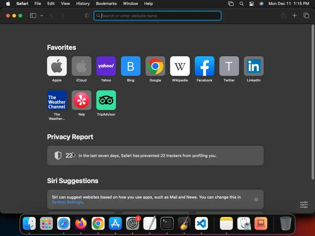This screenshot has height=236, width=315.
Task: Click Safari compass icon in the Dock
Action: [x=64, y=223]
